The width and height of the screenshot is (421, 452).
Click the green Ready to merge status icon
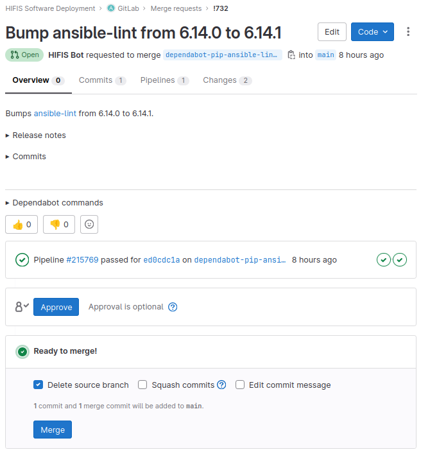tap(22, 352)
